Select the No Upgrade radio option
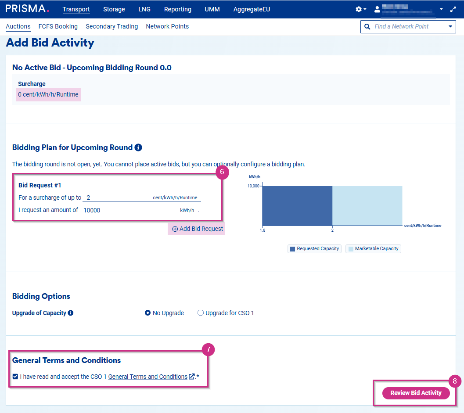 point(147,313)
